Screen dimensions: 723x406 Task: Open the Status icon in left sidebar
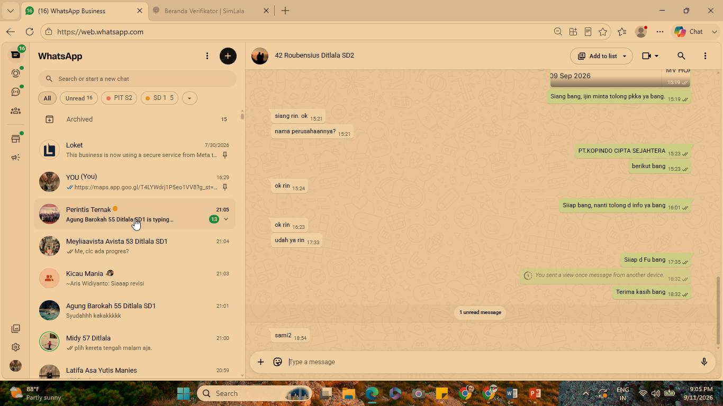(x=15, y=73)
